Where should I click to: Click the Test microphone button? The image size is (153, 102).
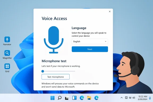(56, 77)
